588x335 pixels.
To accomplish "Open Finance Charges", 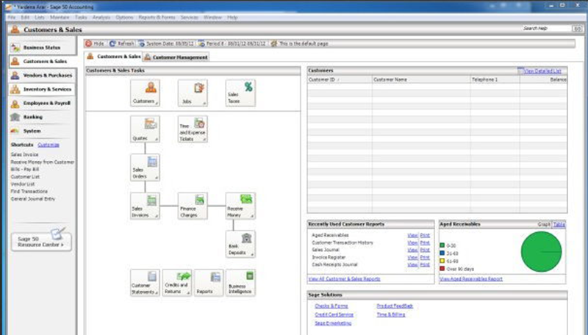I will pos(192,206).
